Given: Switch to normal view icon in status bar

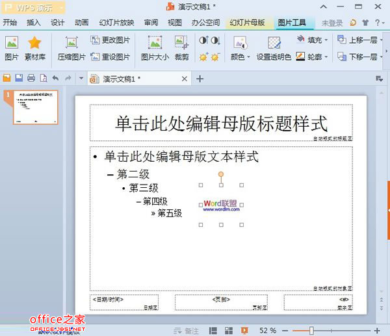Looking at the screenshot, I should tap(213, 331).
